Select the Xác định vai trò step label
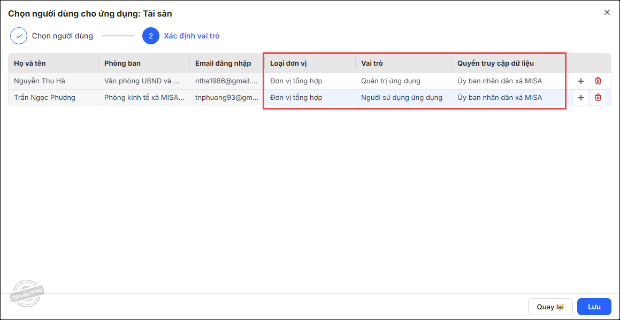Screen dimensions: 620x320 (192, 36)
